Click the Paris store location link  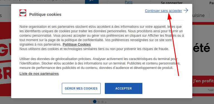(x=129, y=2)
